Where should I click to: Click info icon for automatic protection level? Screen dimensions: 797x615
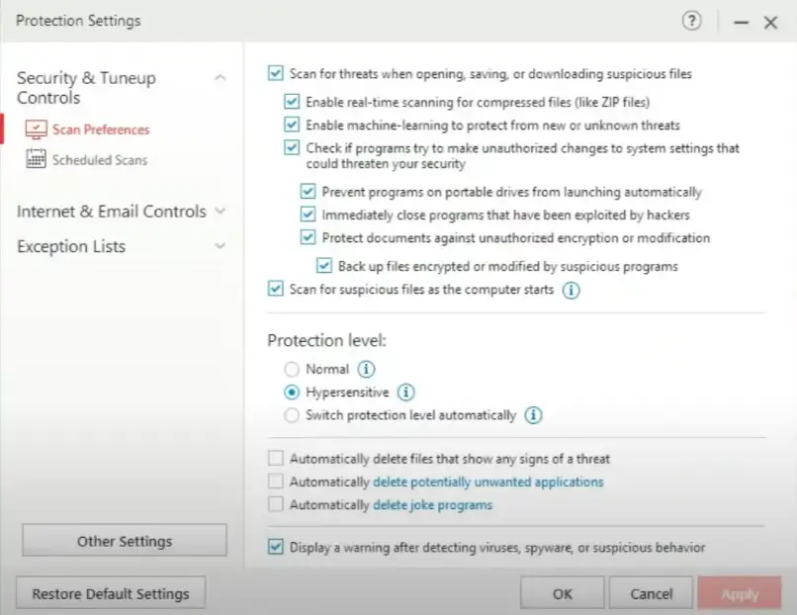[533, 415]
